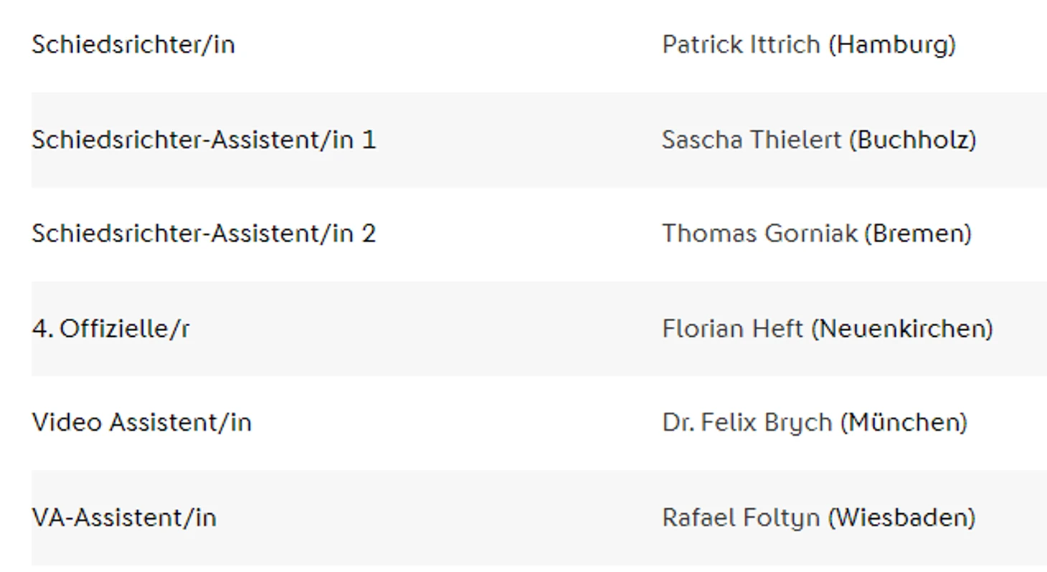1047x572 pixels.
Task: Click the word Hamburg in parentheses
Action: 893,44
